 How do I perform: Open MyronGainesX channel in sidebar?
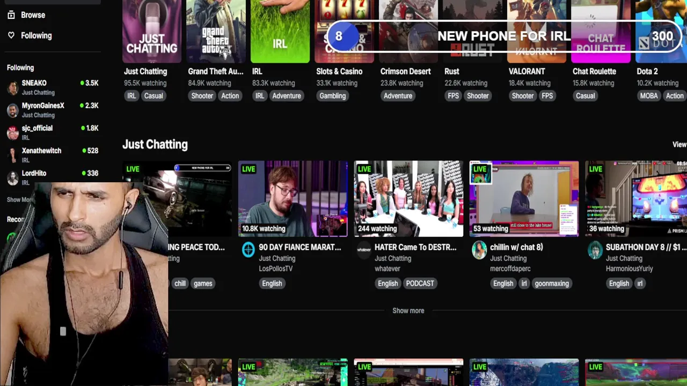53,110
